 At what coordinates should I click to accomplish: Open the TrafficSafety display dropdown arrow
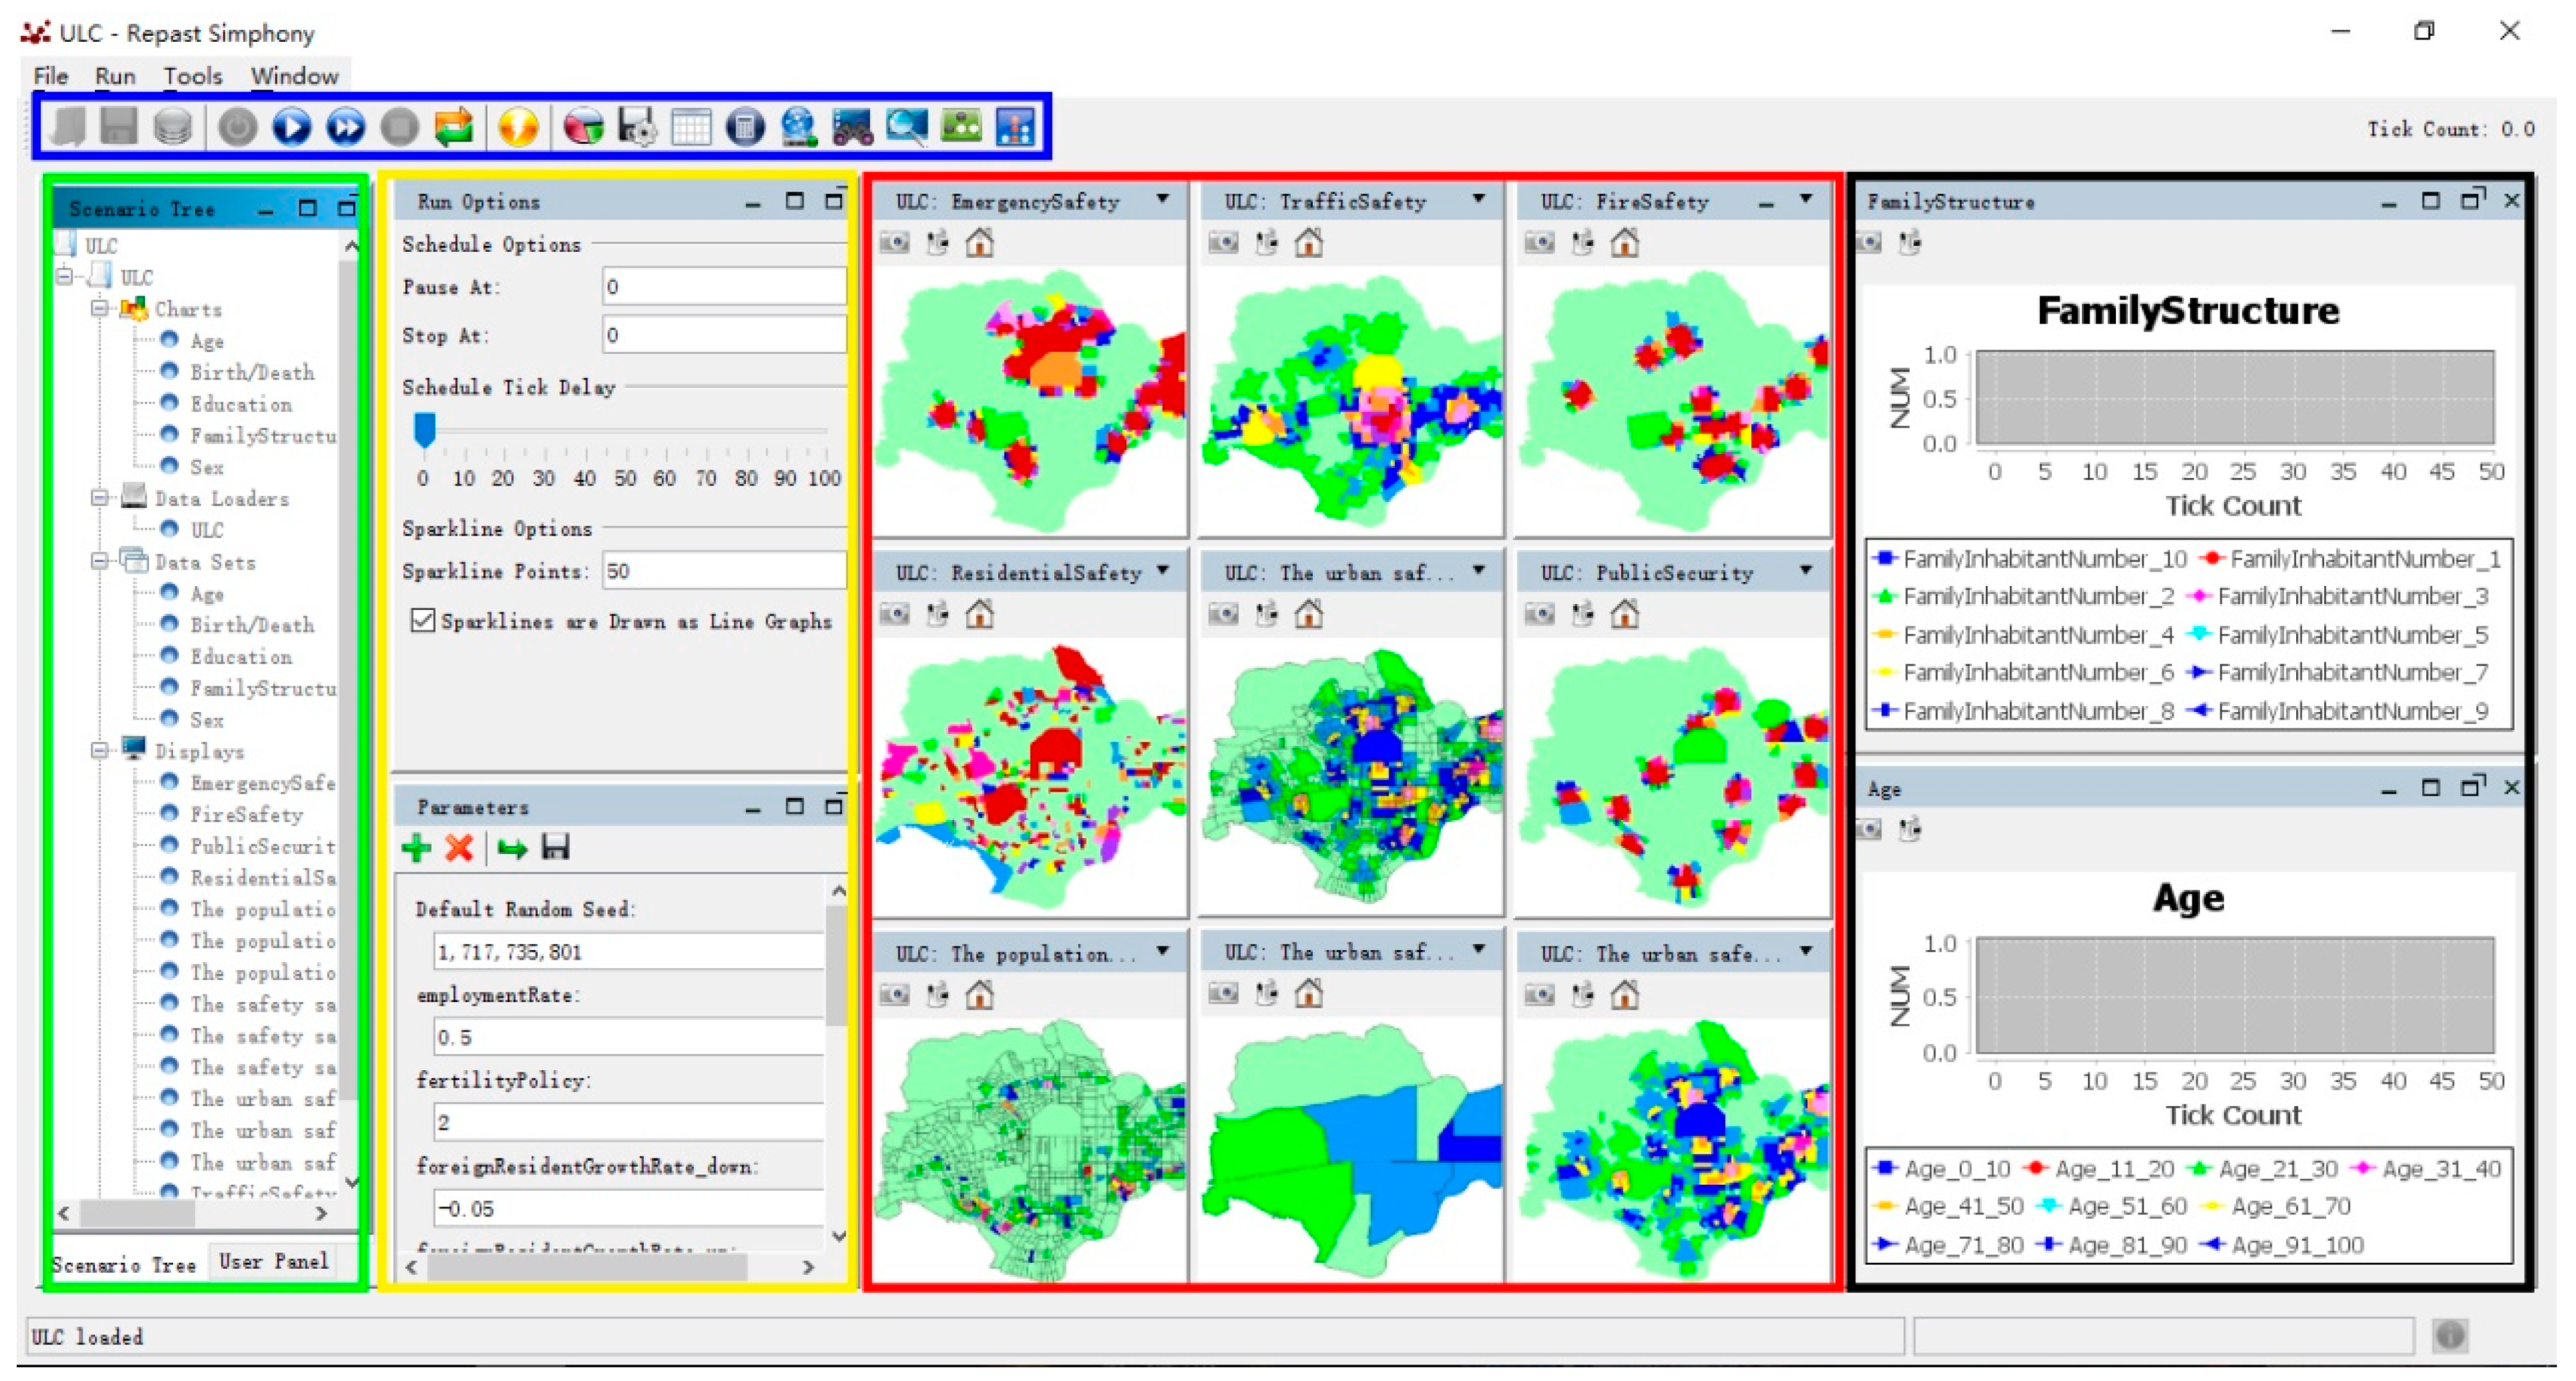1478,199
